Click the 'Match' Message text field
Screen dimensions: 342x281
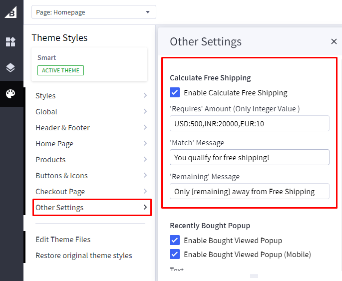[249, 157]
